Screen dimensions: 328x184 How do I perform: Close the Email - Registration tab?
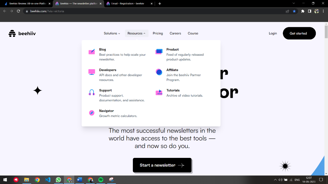click(x=152, y=3)
